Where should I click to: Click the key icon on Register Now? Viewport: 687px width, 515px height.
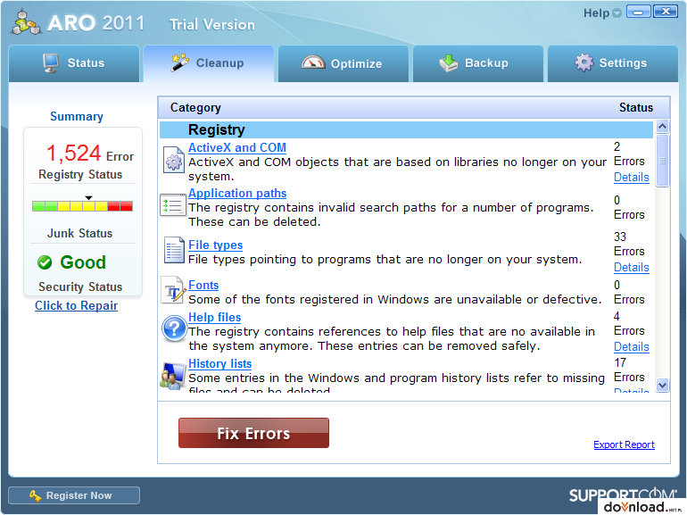pyautogui.click(x=36, y=495)
